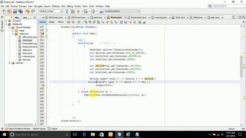Viewport: 246px width, 138px height.
Task: Toggle highlight search in editor toolbar
Action: coord(98,22)
